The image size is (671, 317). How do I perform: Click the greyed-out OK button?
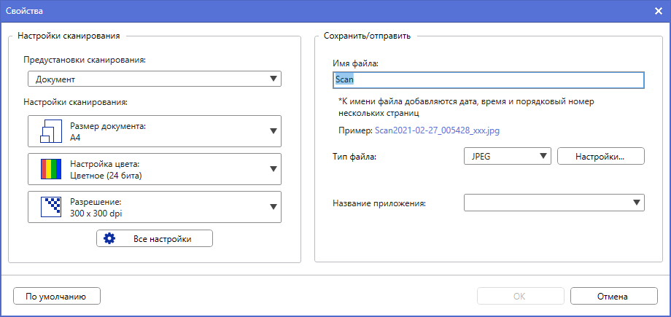tap(519, 296)
